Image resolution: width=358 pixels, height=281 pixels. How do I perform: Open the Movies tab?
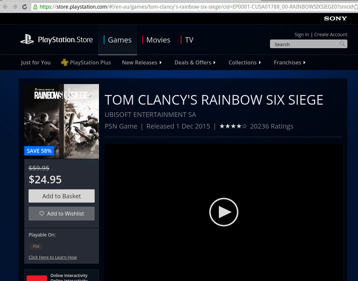(x=156, y=40)
